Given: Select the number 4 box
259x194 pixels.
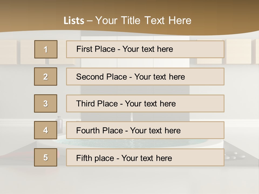Looking at the screenshot, I should tap(46, 130).
